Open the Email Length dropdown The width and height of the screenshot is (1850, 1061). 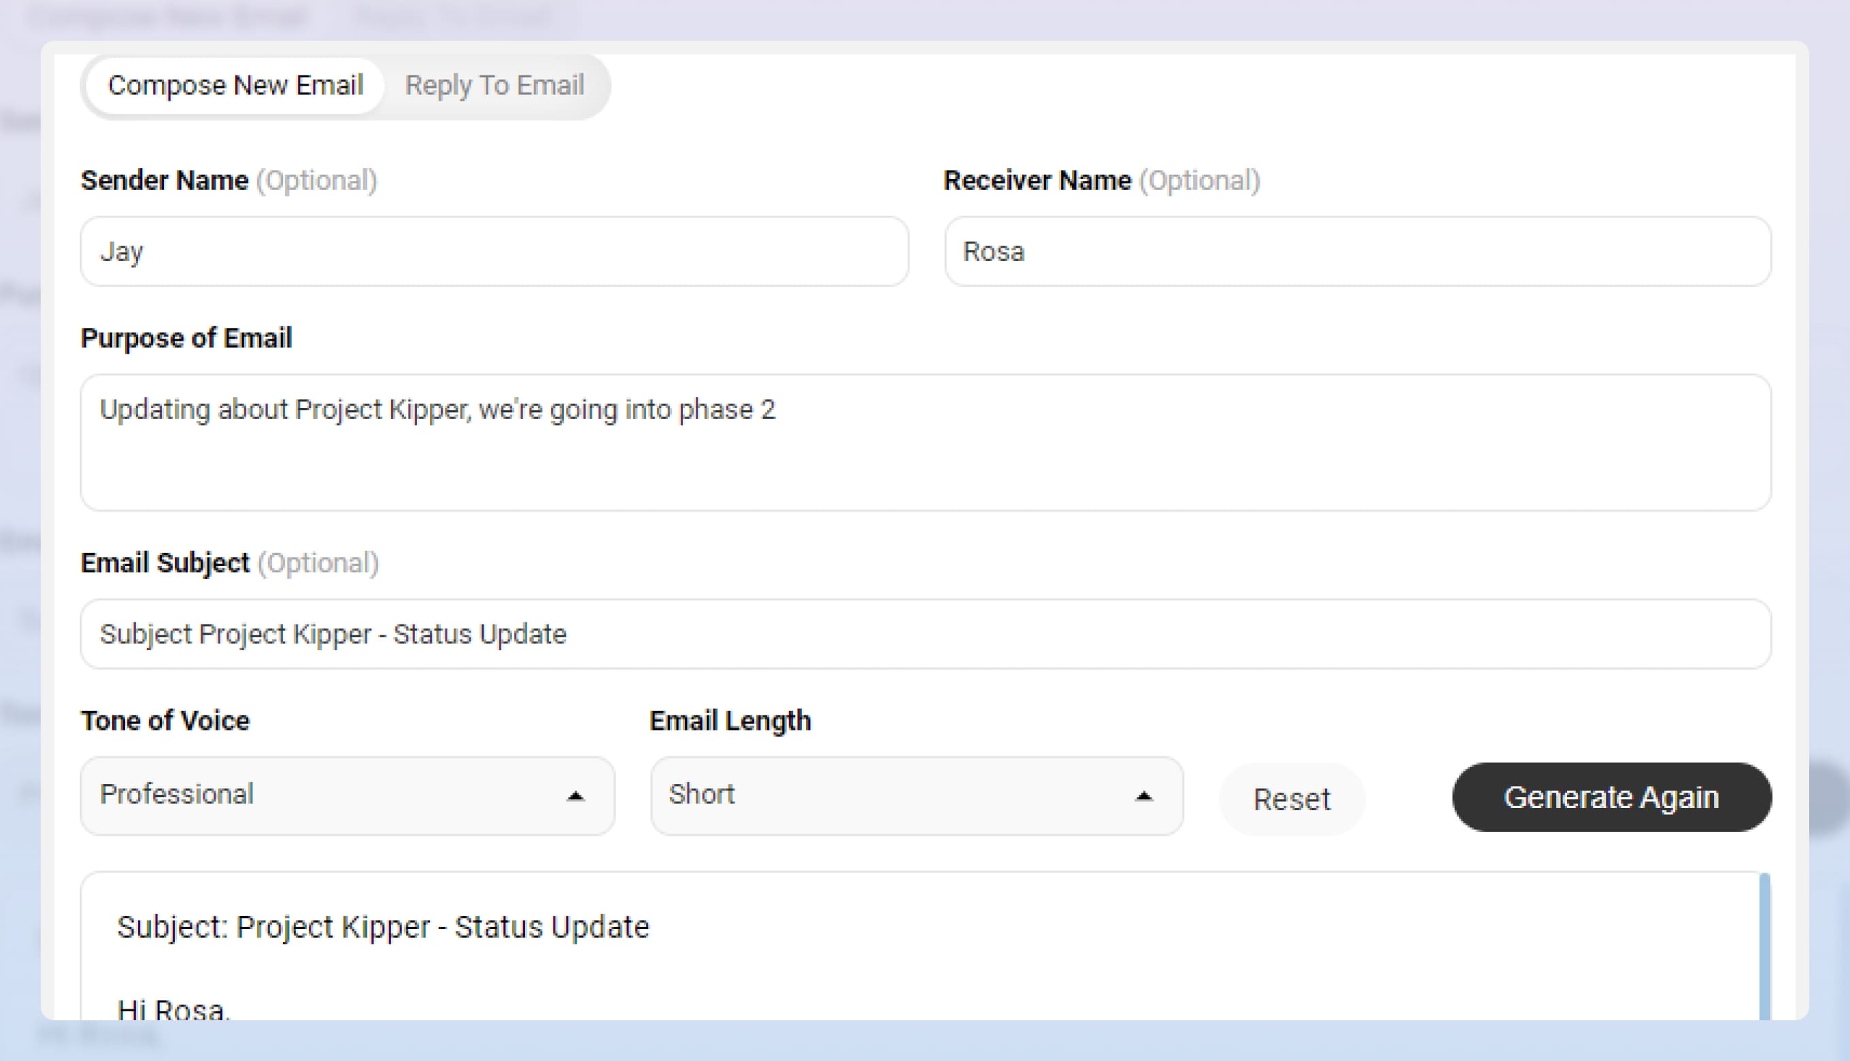point(916,796)
